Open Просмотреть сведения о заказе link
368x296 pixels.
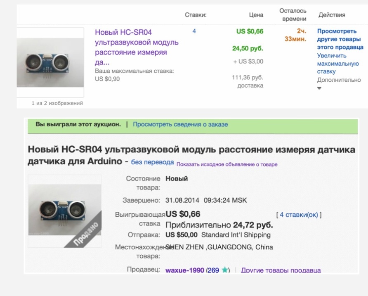[180, 124]
